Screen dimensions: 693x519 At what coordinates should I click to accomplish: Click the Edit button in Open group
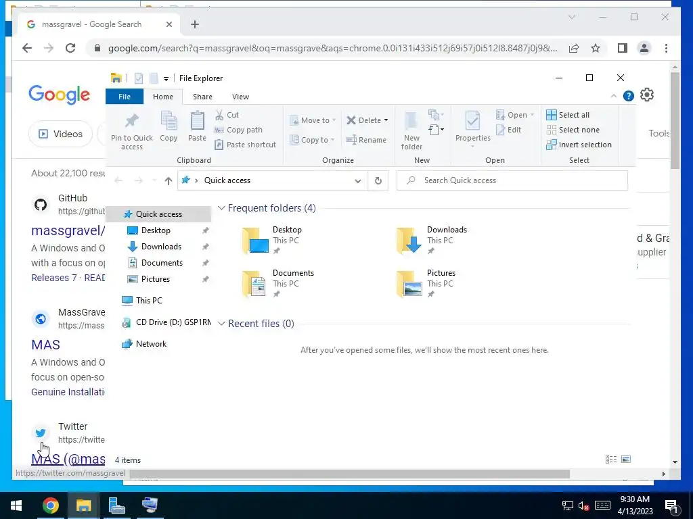[509, 130]
